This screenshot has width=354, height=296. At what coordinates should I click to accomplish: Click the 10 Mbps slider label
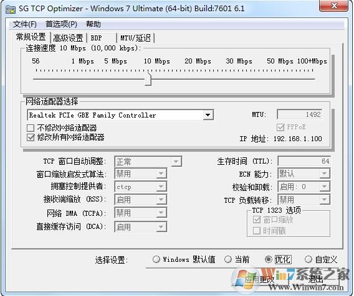(156, 61)
